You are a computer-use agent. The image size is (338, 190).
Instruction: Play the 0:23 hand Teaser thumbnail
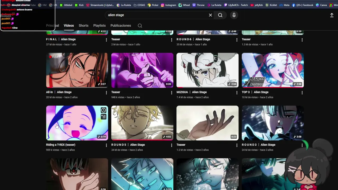(x=208, y=123)
